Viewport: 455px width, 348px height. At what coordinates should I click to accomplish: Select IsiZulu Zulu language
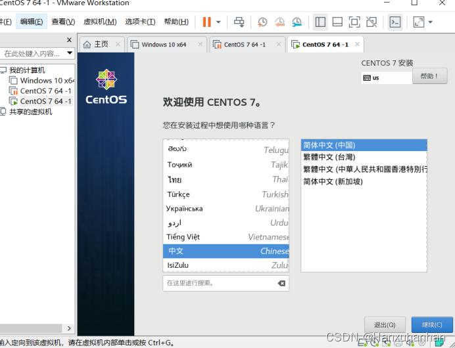pyautogui.click(x=226, y=265)
